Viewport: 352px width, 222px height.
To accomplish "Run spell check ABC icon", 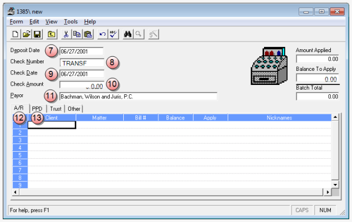I will (113, 35).
